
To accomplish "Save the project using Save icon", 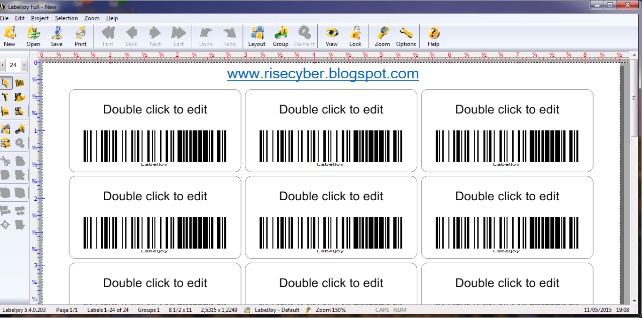I will (57, 37).
